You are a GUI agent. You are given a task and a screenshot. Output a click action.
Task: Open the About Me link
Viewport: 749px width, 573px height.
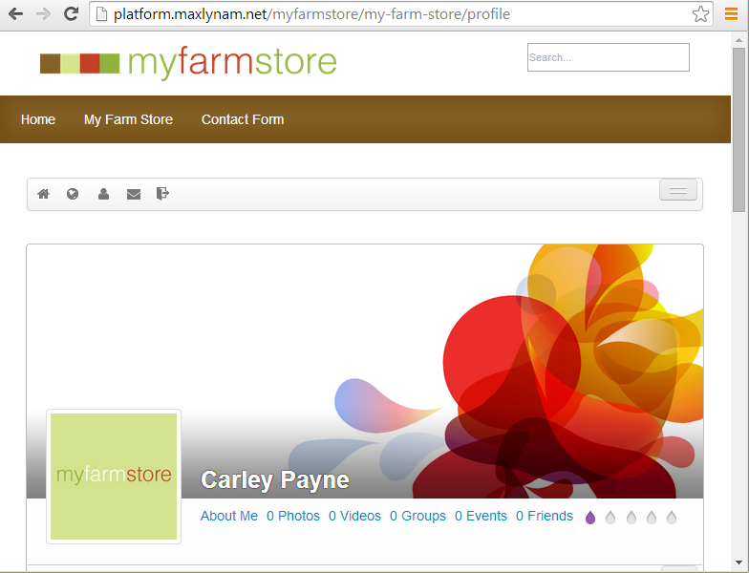point(229,516)
